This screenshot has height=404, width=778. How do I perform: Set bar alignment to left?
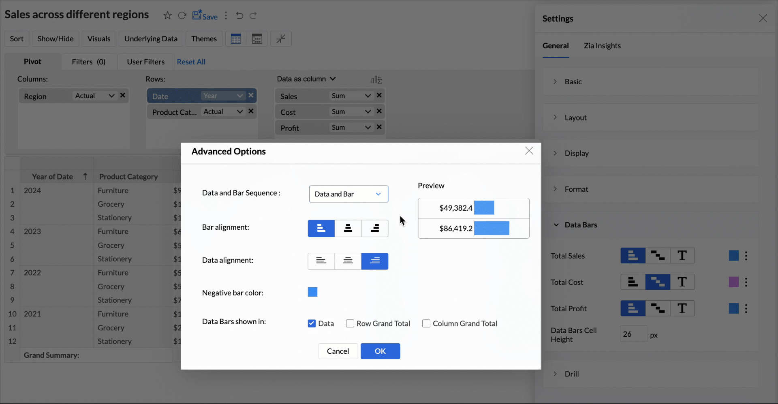(321, 229)
